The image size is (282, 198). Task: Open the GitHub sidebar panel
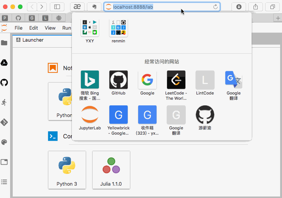point(4,82)
